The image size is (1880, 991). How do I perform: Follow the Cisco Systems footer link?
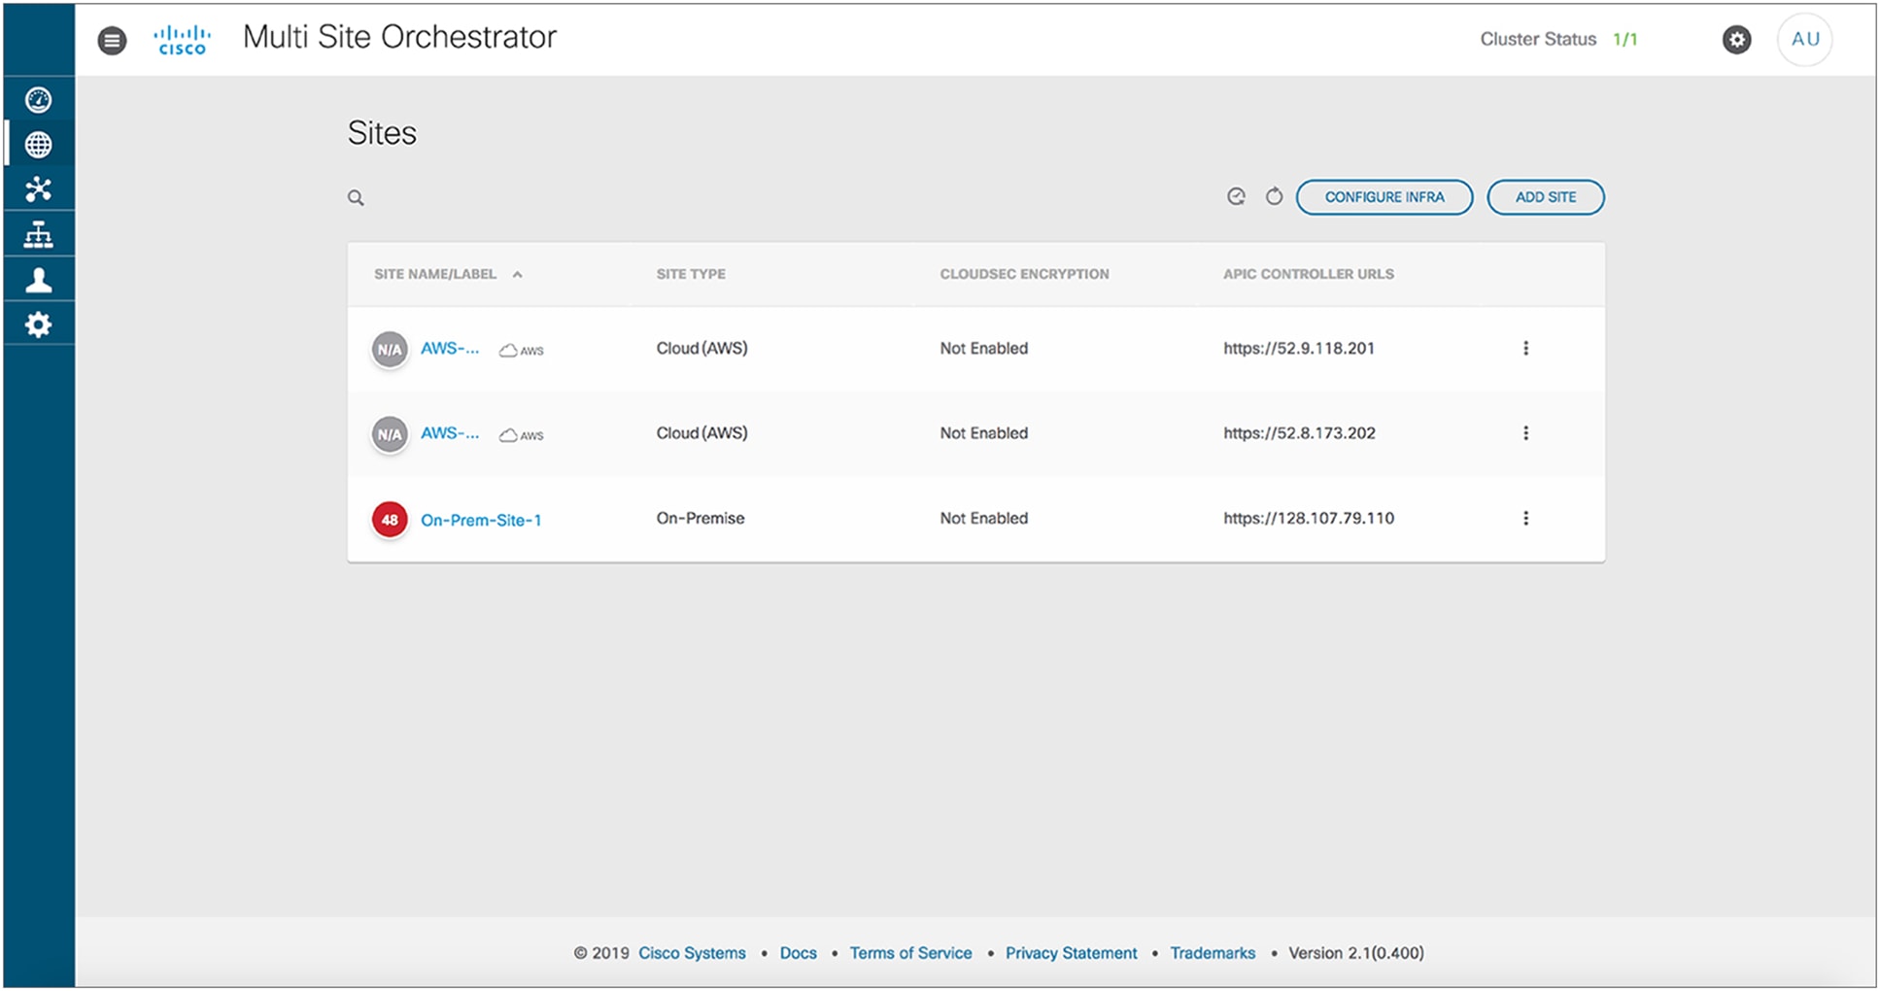click(692, 953)
